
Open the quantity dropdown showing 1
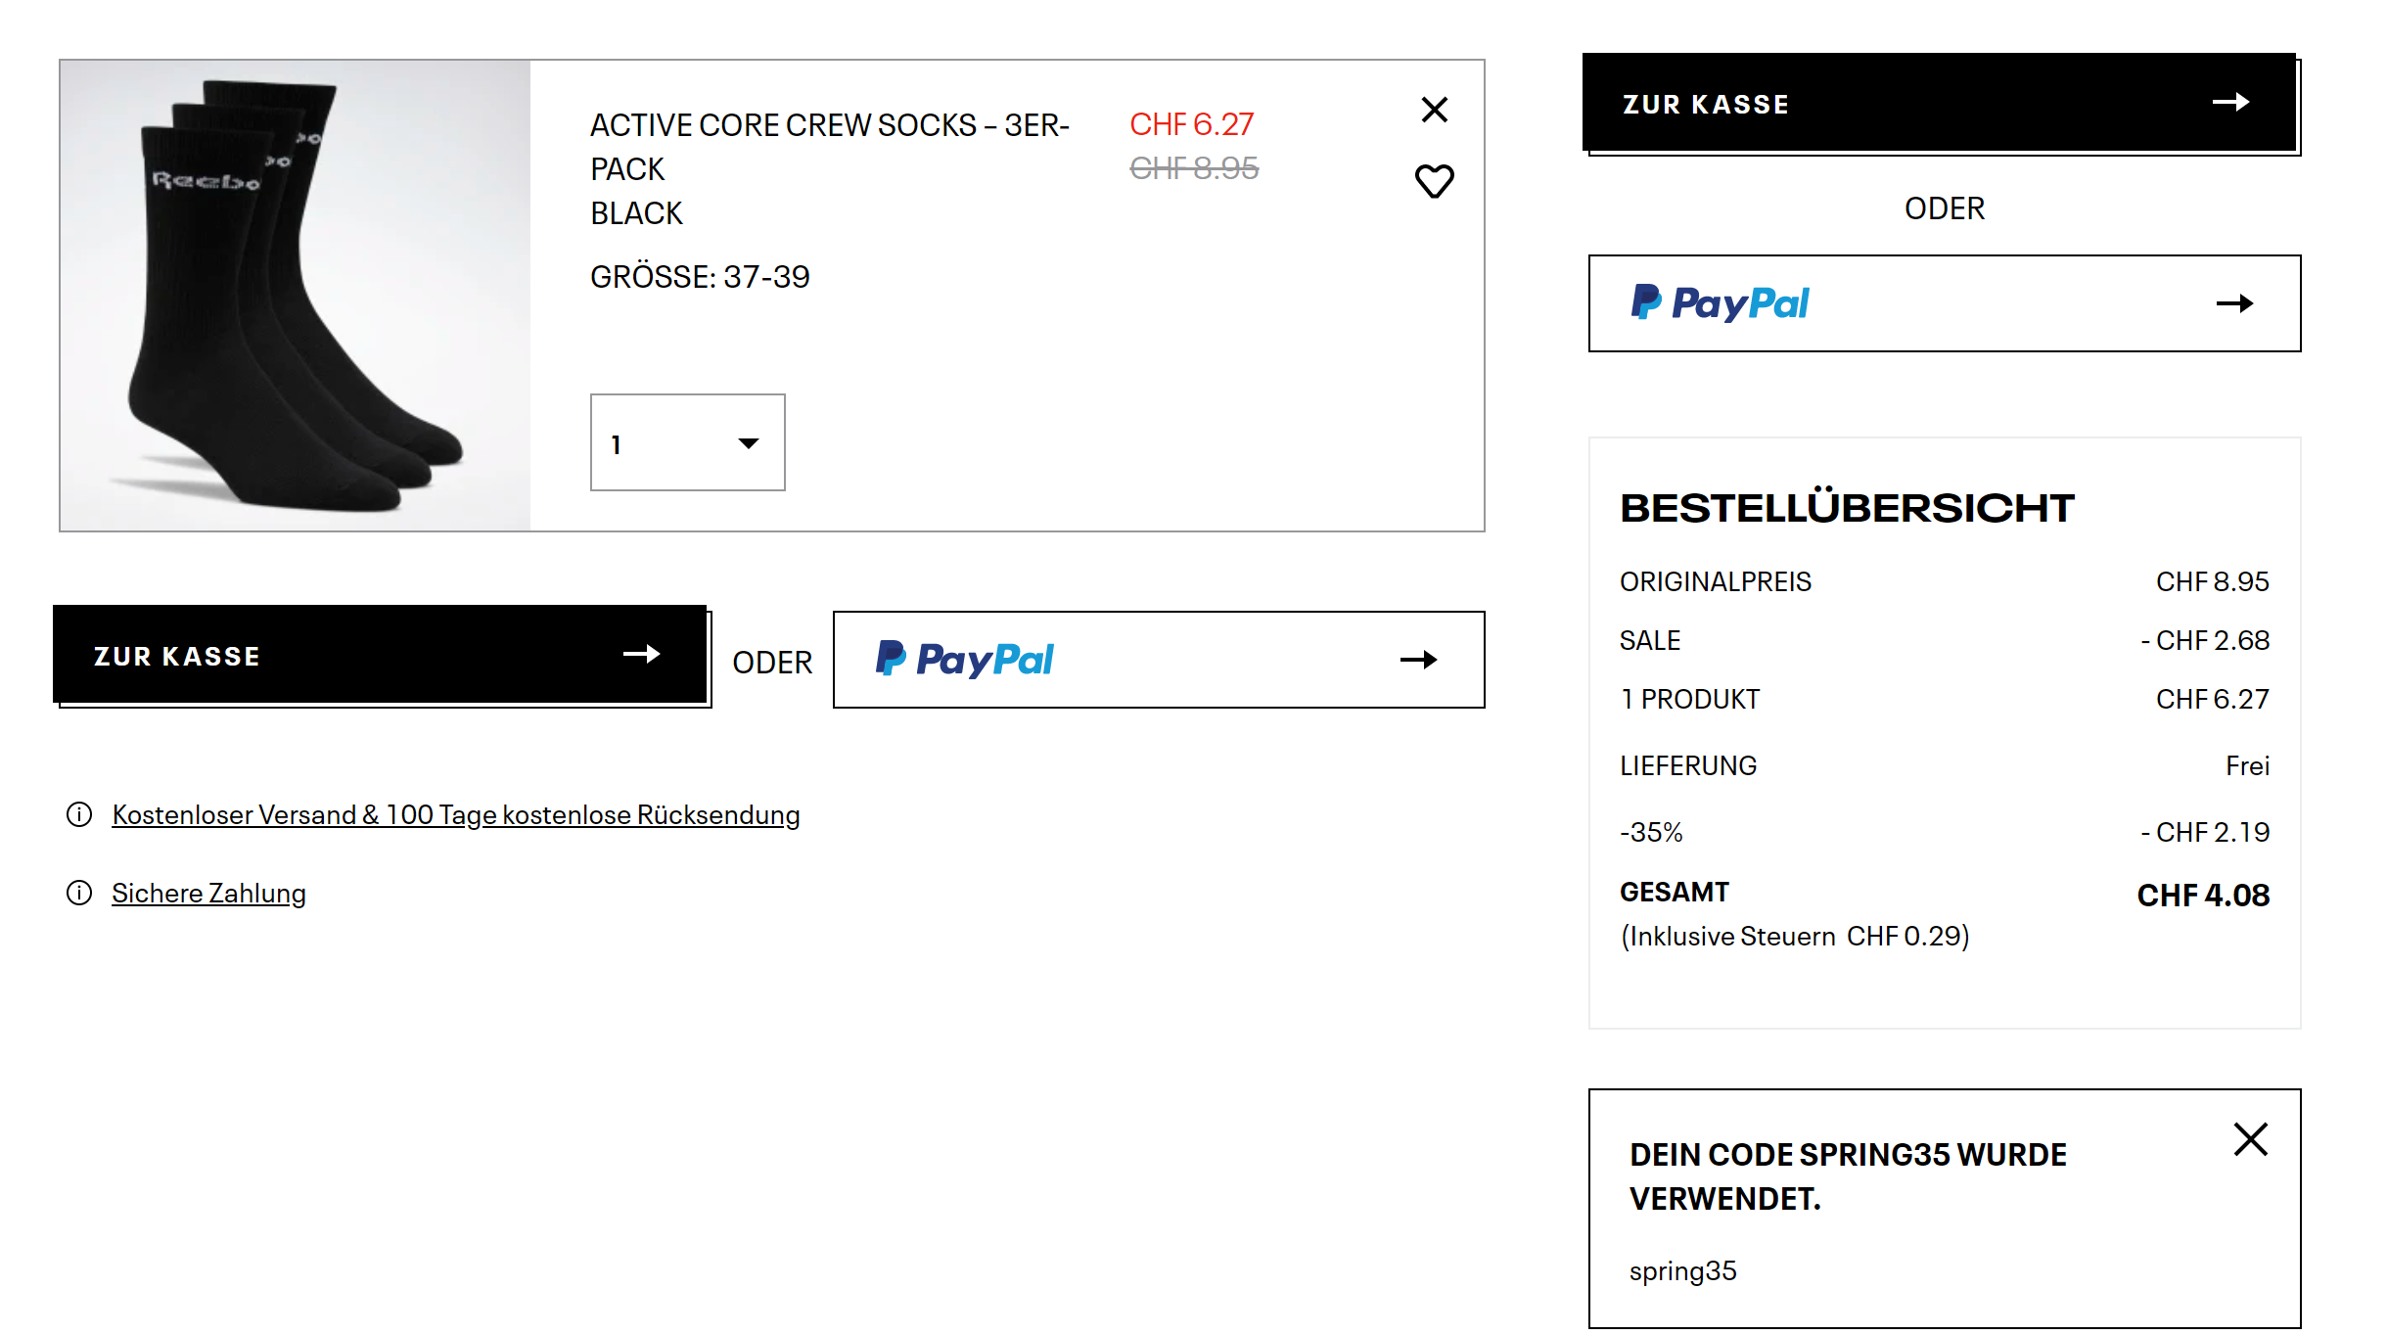coord(687,442)
